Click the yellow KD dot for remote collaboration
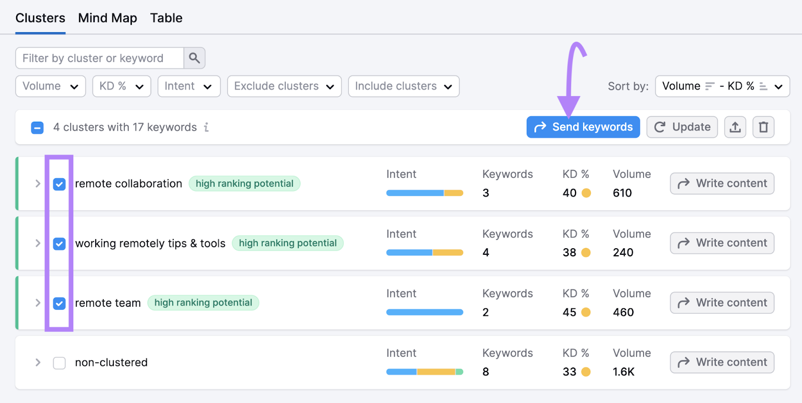802x403 pixels. point(586,193)
